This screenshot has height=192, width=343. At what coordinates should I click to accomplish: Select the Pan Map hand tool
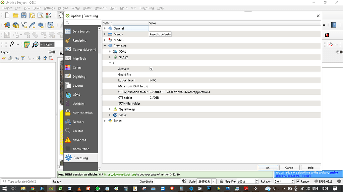61,15
